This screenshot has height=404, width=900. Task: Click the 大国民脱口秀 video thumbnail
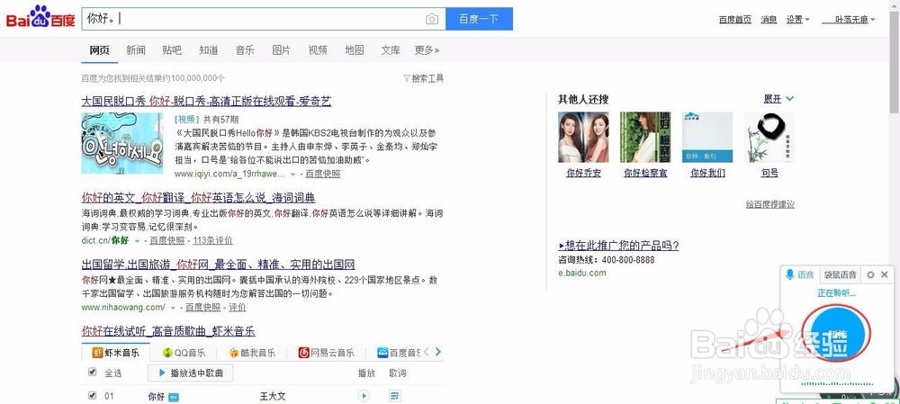click(122, 143)
